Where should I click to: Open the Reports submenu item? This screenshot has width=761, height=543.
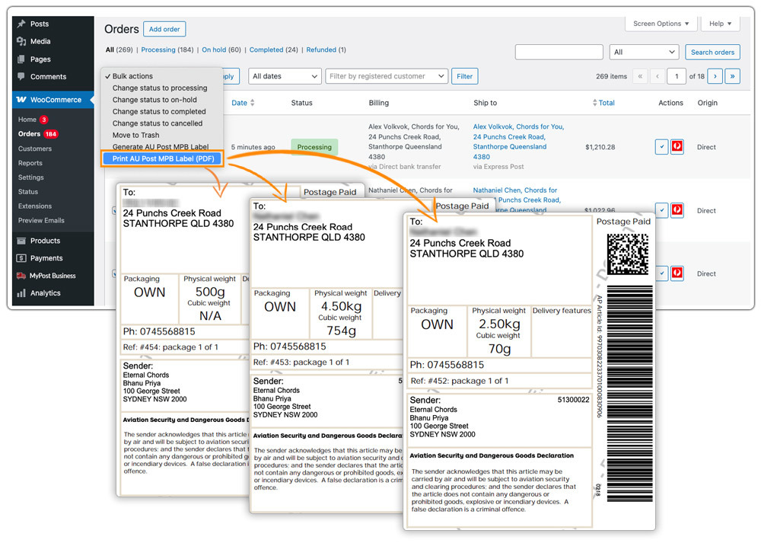(30, 163)
